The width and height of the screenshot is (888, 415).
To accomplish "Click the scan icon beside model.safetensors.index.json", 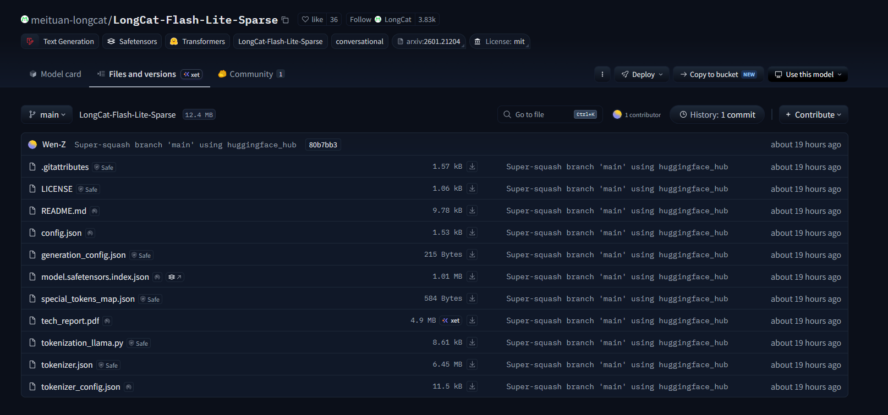I will (x=157, y=277).
